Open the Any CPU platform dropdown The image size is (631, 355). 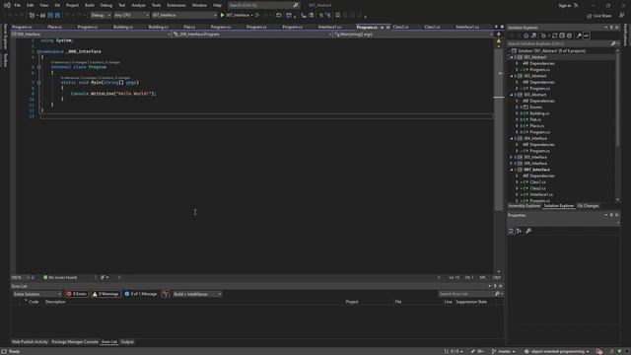pos(131,16)
